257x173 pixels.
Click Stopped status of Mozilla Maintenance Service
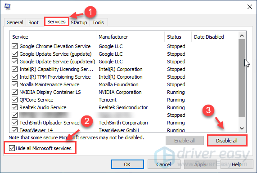pyautogui.click(x=176, y=84)
